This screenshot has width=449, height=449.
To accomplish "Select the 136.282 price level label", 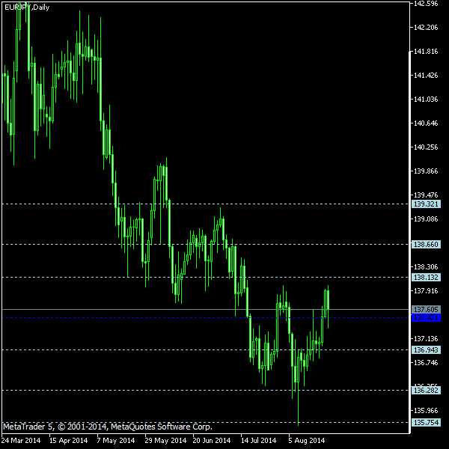I will (426, 391).
